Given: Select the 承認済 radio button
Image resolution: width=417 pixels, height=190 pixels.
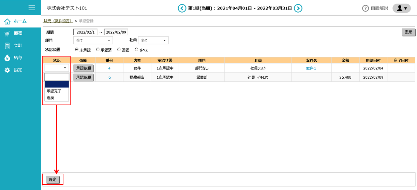Looking at the screenshot, I should pos(98,50).
